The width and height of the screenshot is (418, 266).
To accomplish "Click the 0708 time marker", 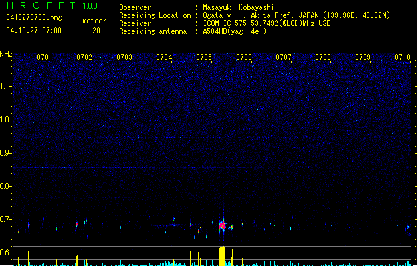I will pos(323,57).
